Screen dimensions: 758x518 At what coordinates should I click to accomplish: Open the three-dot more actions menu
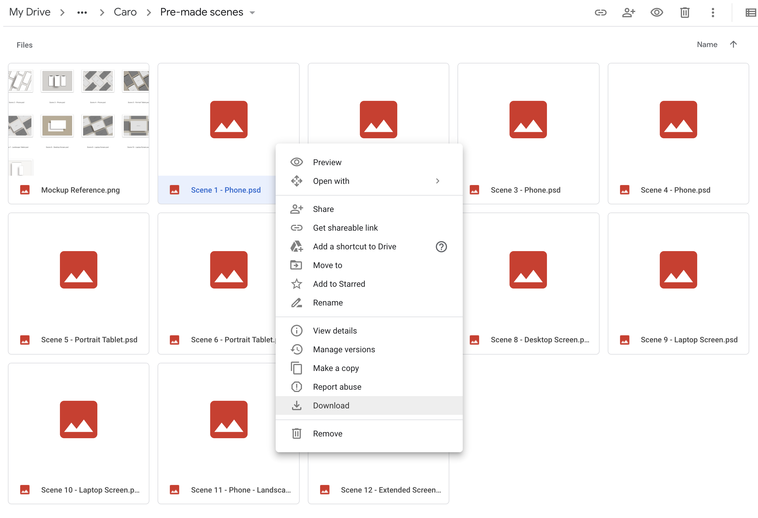pyautogui.click(x=713, y=12)
